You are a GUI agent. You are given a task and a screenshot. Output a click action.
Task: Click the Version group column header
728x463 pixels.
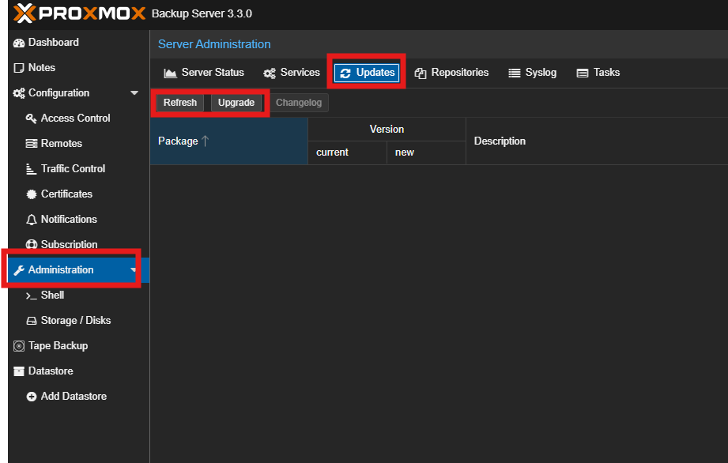387,130
